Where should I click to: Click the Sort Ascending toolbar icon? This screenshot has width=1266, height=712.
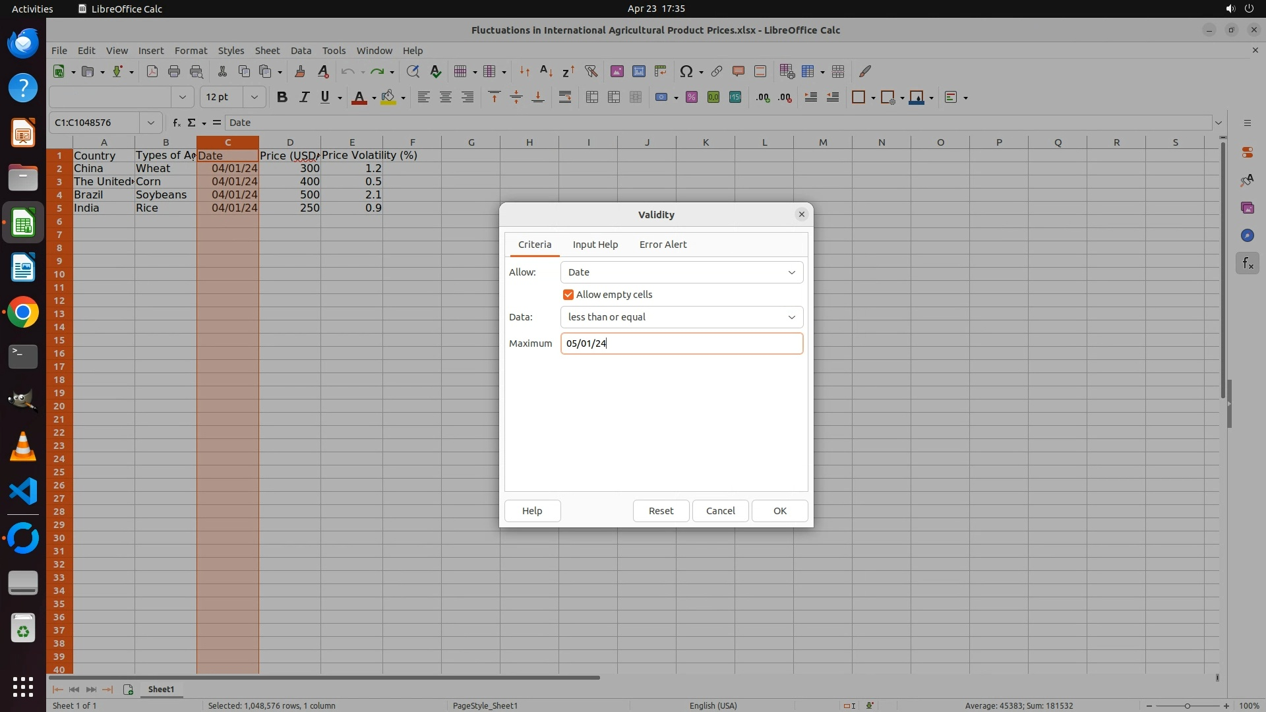(546, 71)
